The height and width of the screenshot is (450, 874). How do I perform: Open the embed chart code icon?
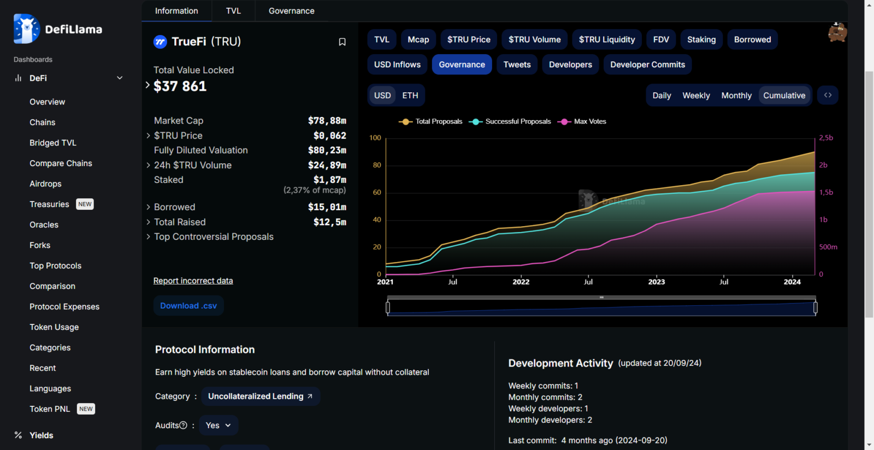point(828,95)
